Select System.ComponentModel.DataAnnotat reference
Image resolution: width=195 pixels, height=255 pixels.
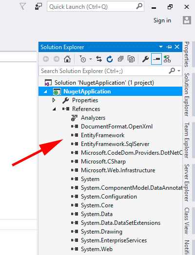tap(132, 188)
